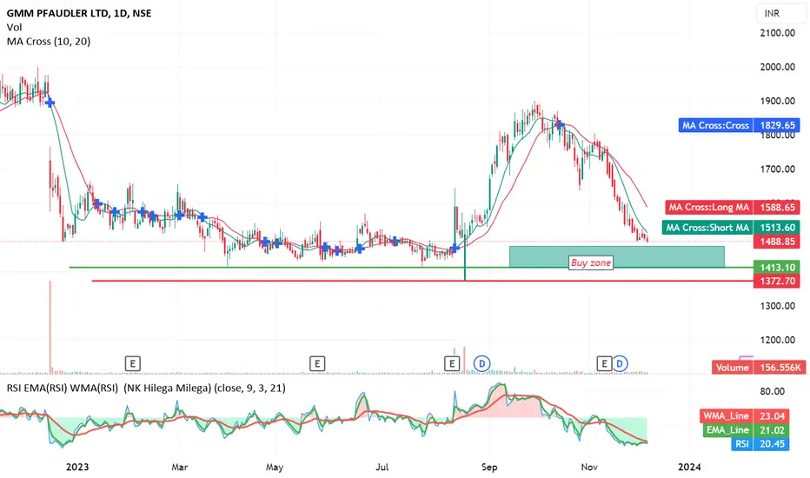
Task: Click the 1488.85 last price label
Action: coord(777,242)
